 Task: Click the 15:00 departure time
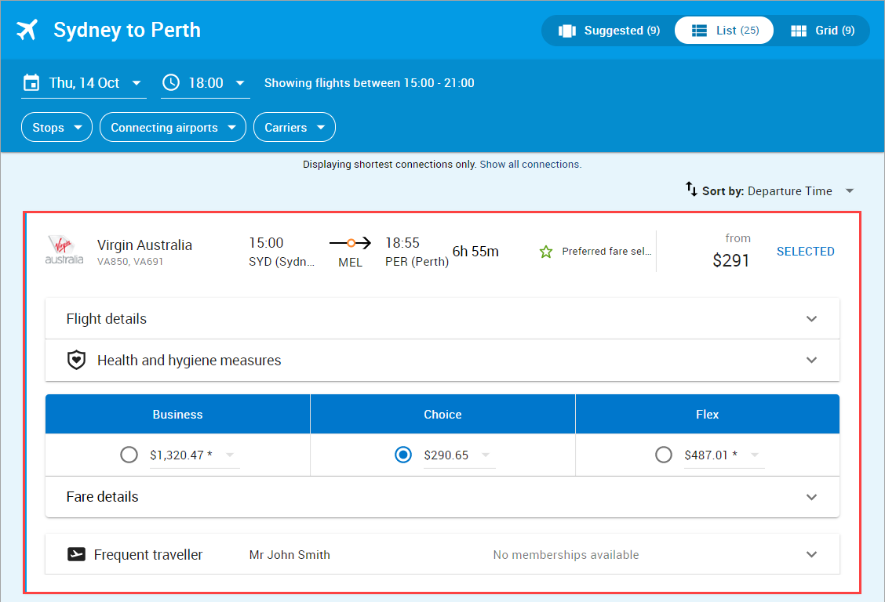point(266,243)
